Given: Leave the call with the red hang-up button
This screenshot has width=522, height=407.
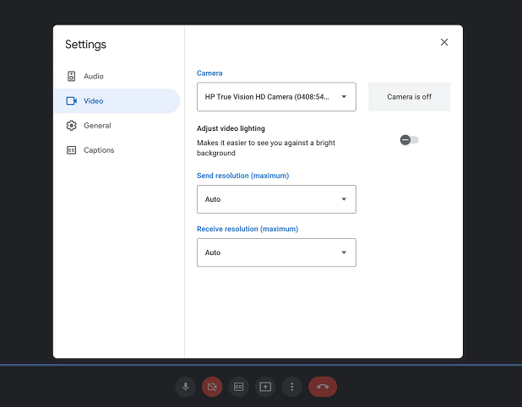Looking at the screenshot, I should (x=323, y=387).
